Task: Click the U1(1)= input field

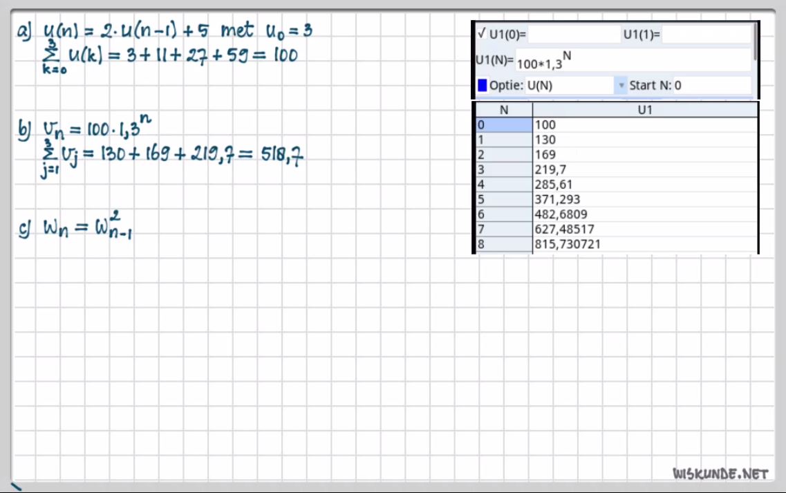Action: coord(707,35)
